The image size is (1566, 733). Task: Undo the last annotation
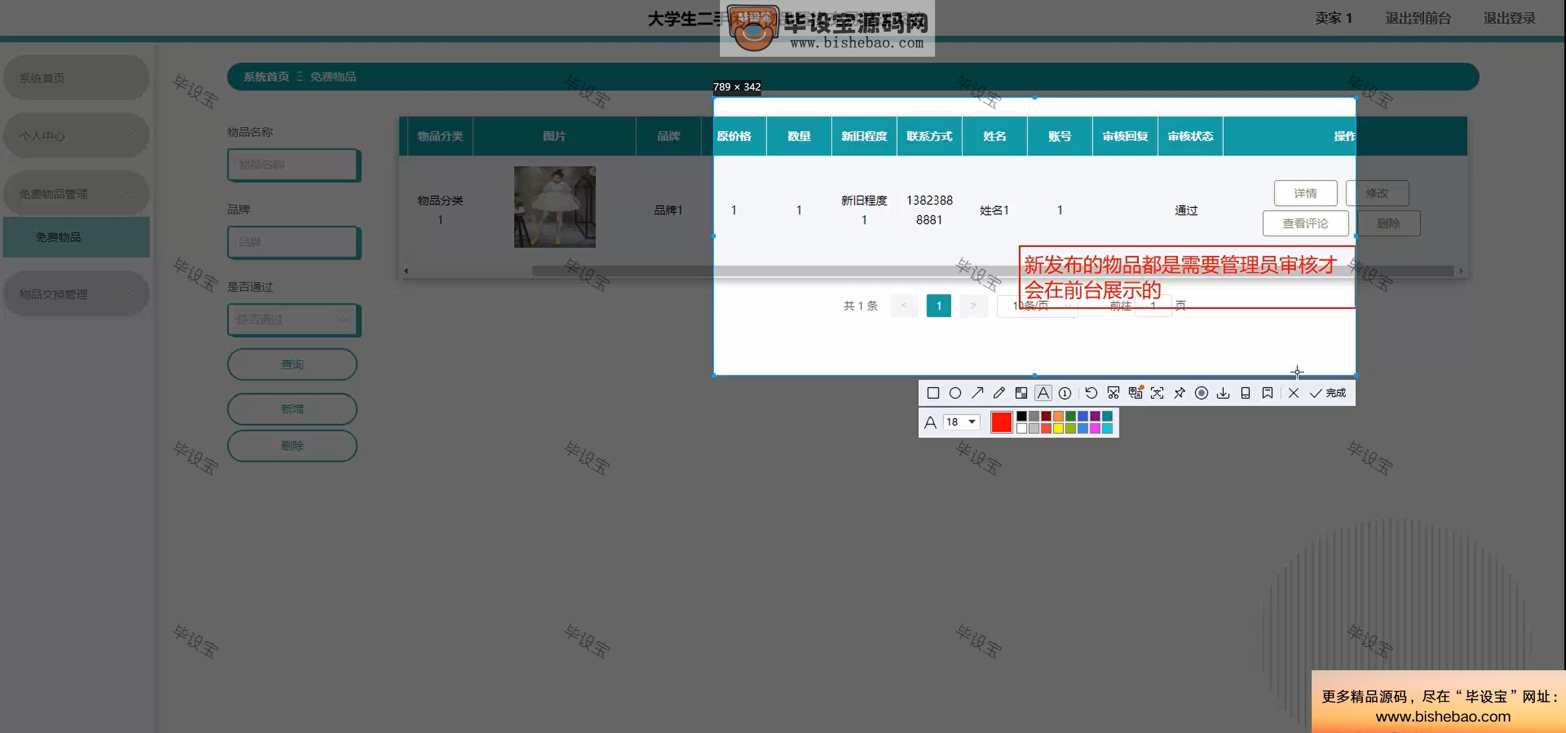1091,393
